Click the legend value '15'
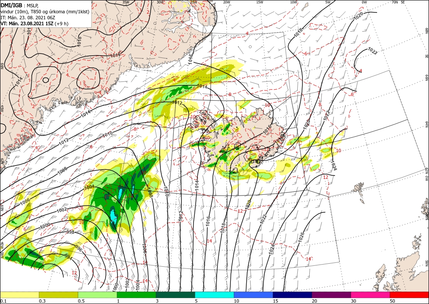The width and height of the screenshot is (429, 304). [275, 301]
